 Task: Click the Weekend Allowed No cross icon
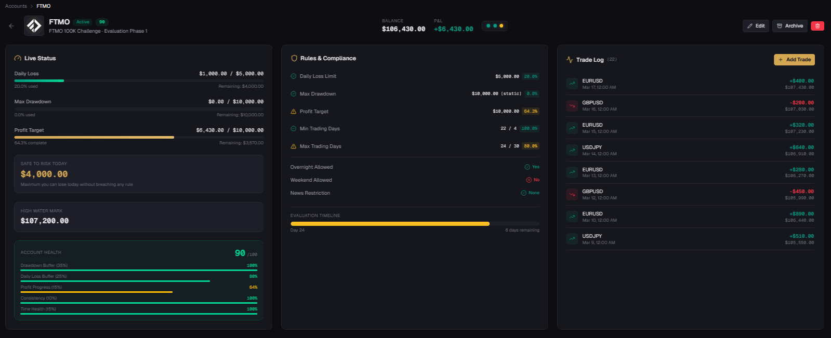coord(529,180)
